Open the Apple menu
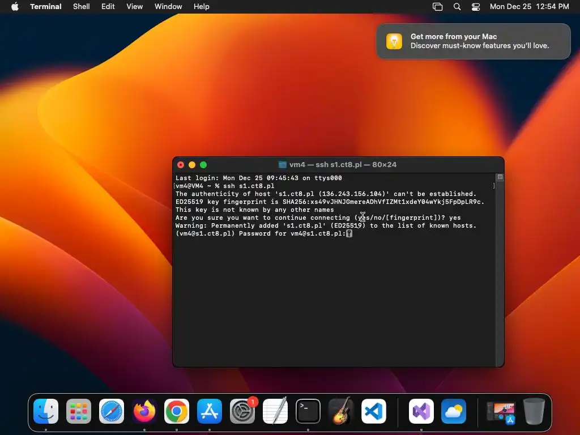This screenshot has width=580, height=435. coord(15,7)
